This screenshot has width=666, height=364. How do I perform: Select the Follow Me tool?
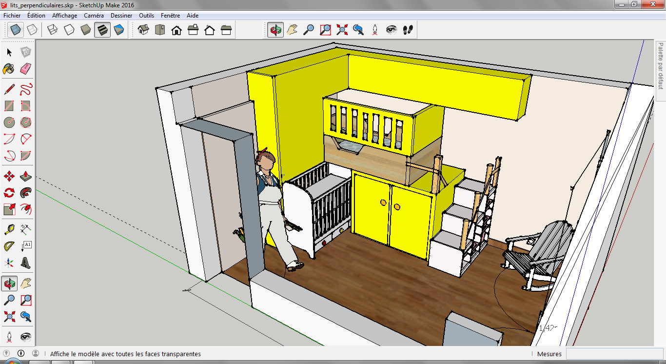point(26,193)
